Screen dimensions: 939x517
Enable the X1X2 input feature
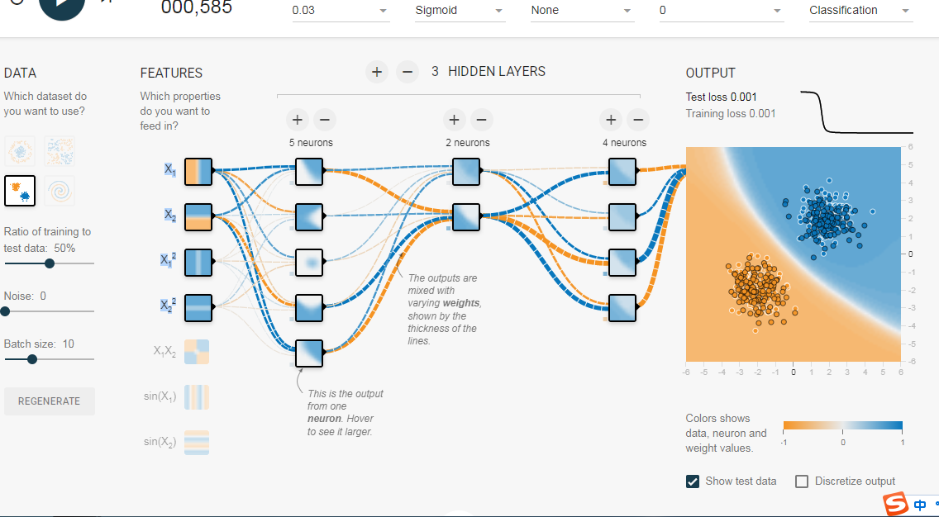pyautogui.click(x=197, y=351)
